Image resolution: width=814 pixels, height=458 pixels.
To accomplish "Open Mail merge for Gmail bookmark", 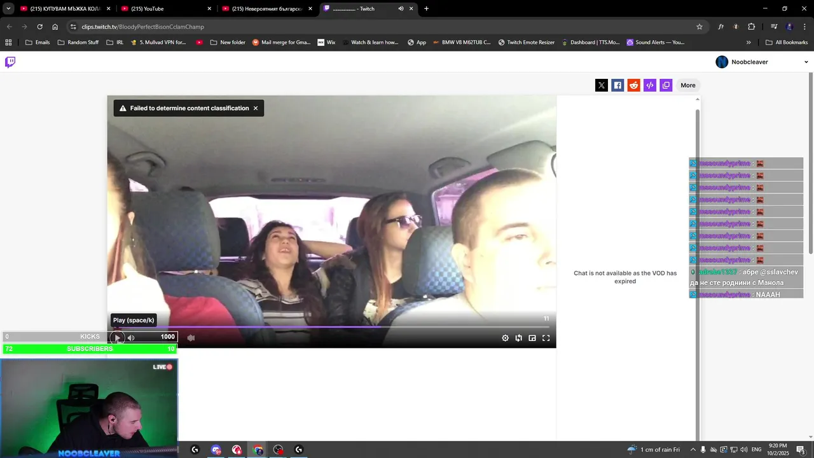I will click(281, 43).
